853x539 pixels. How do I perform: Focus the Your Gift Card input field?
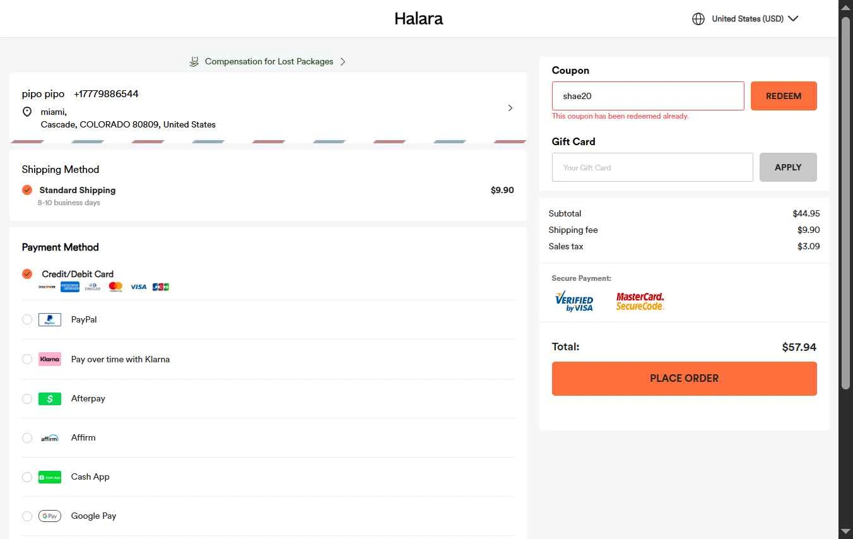[652, 167]
